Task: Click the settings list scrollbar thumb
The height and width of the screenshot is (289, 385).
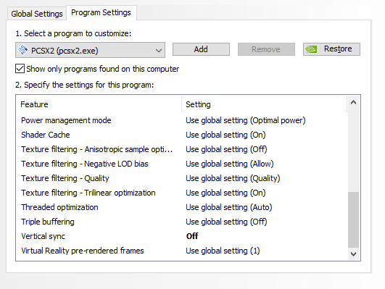Action: click(x=353, y=219)
